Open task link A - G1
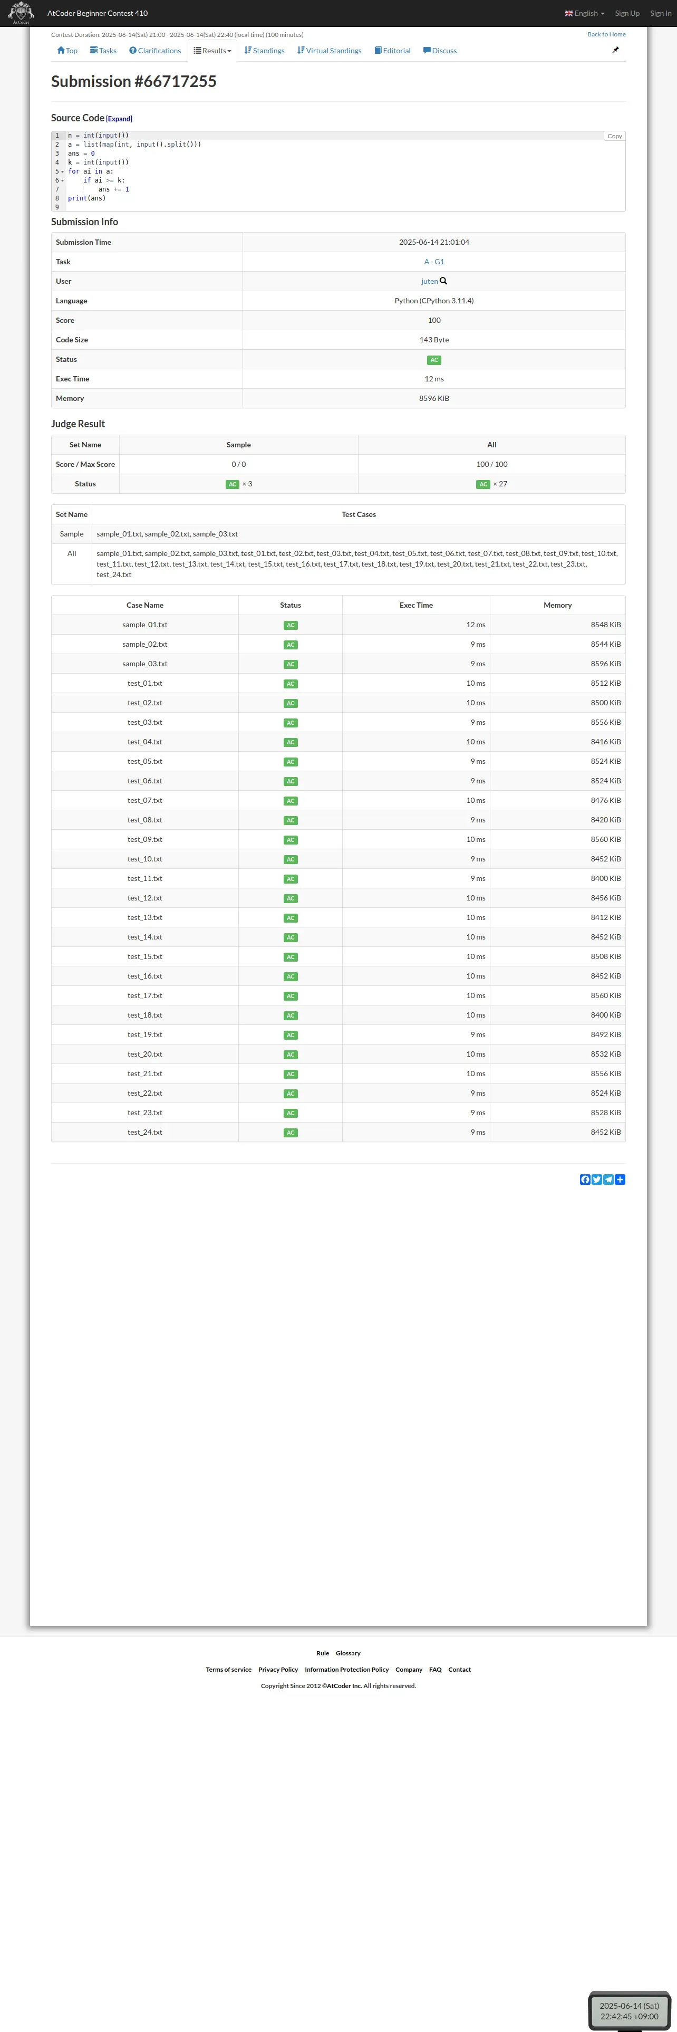Screen dimensions: 677x2032 pyautogui.click(x=434, y=262)
